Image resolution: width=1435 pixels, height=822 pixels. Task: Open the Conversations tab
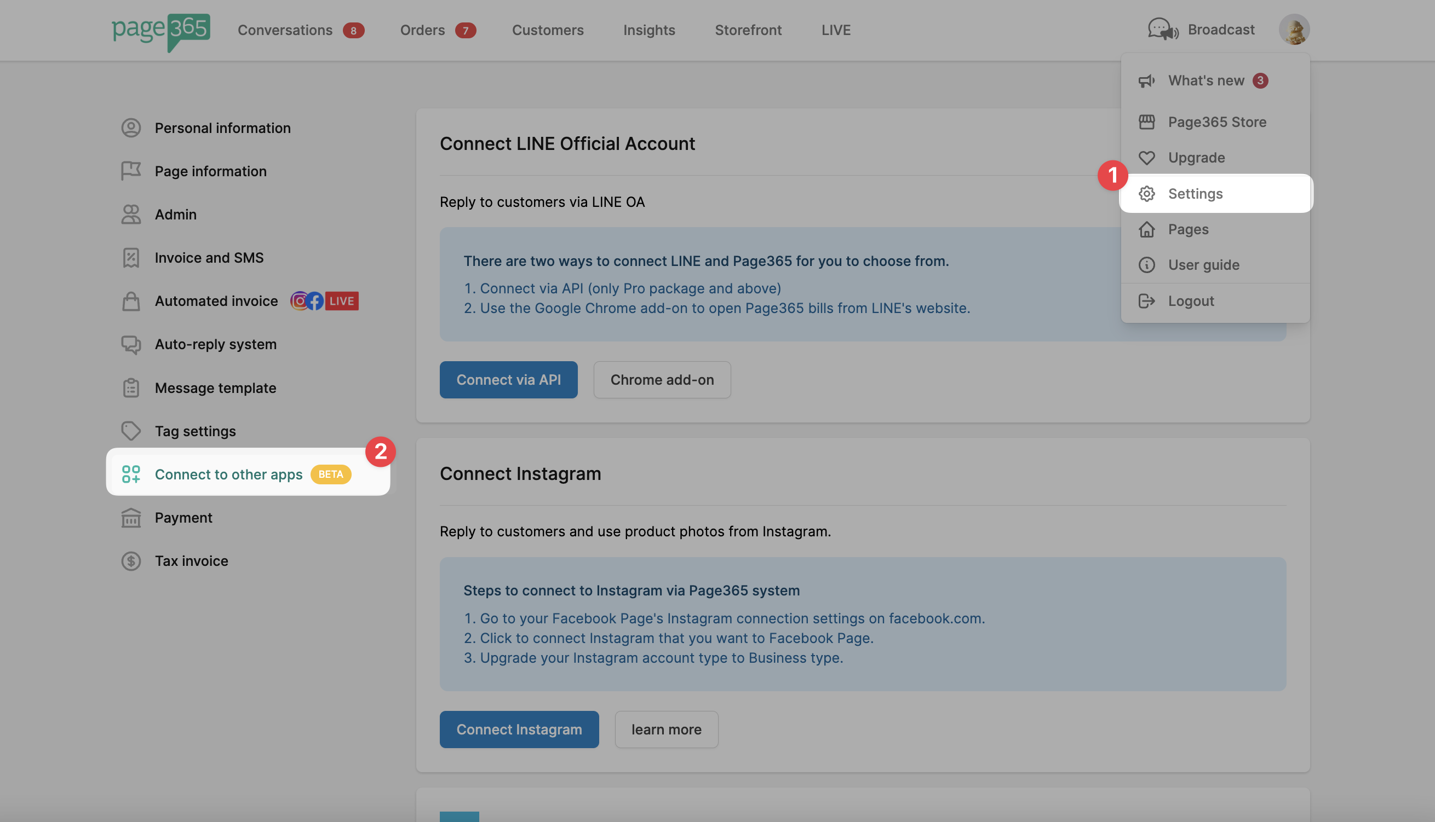tap(285, 30)
